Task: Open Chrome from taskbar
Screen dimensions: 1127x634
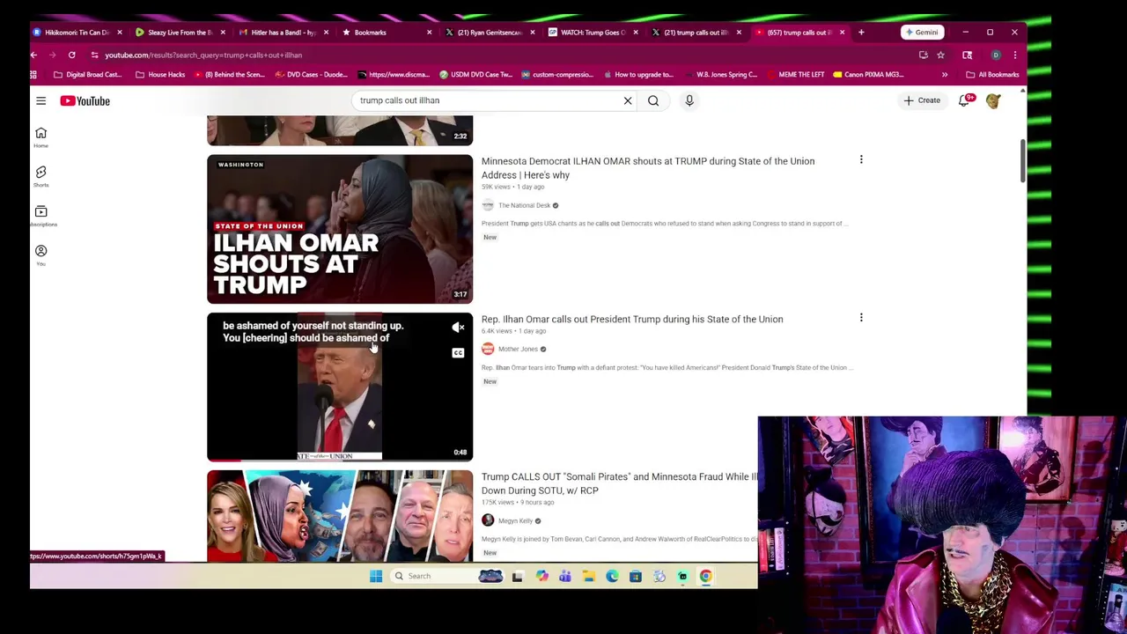Action: (705, 576)
